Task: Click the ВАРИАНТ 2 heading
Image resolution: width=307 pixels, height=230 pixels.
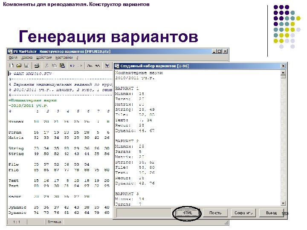Action: coord(127,141)
